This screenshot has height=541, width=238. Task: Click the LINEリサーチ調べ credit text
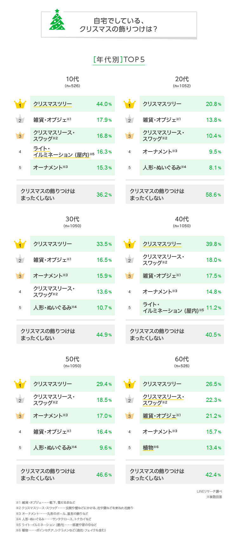(x=209, y=491)
